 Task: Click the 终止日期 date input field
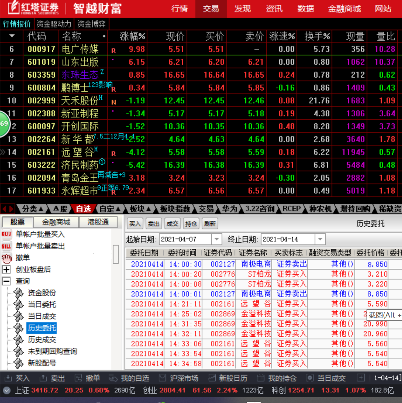[288, 239]
